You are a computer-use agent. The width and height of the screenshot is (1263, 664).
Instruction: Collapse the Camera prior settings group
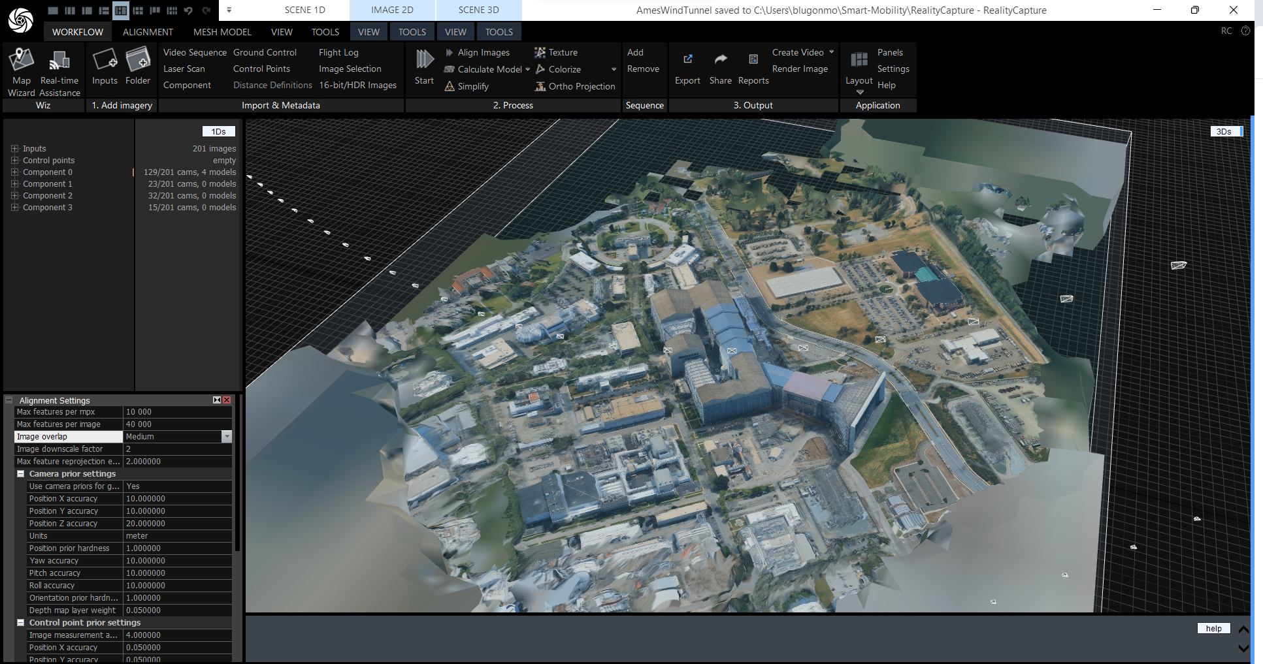point(20,474)
